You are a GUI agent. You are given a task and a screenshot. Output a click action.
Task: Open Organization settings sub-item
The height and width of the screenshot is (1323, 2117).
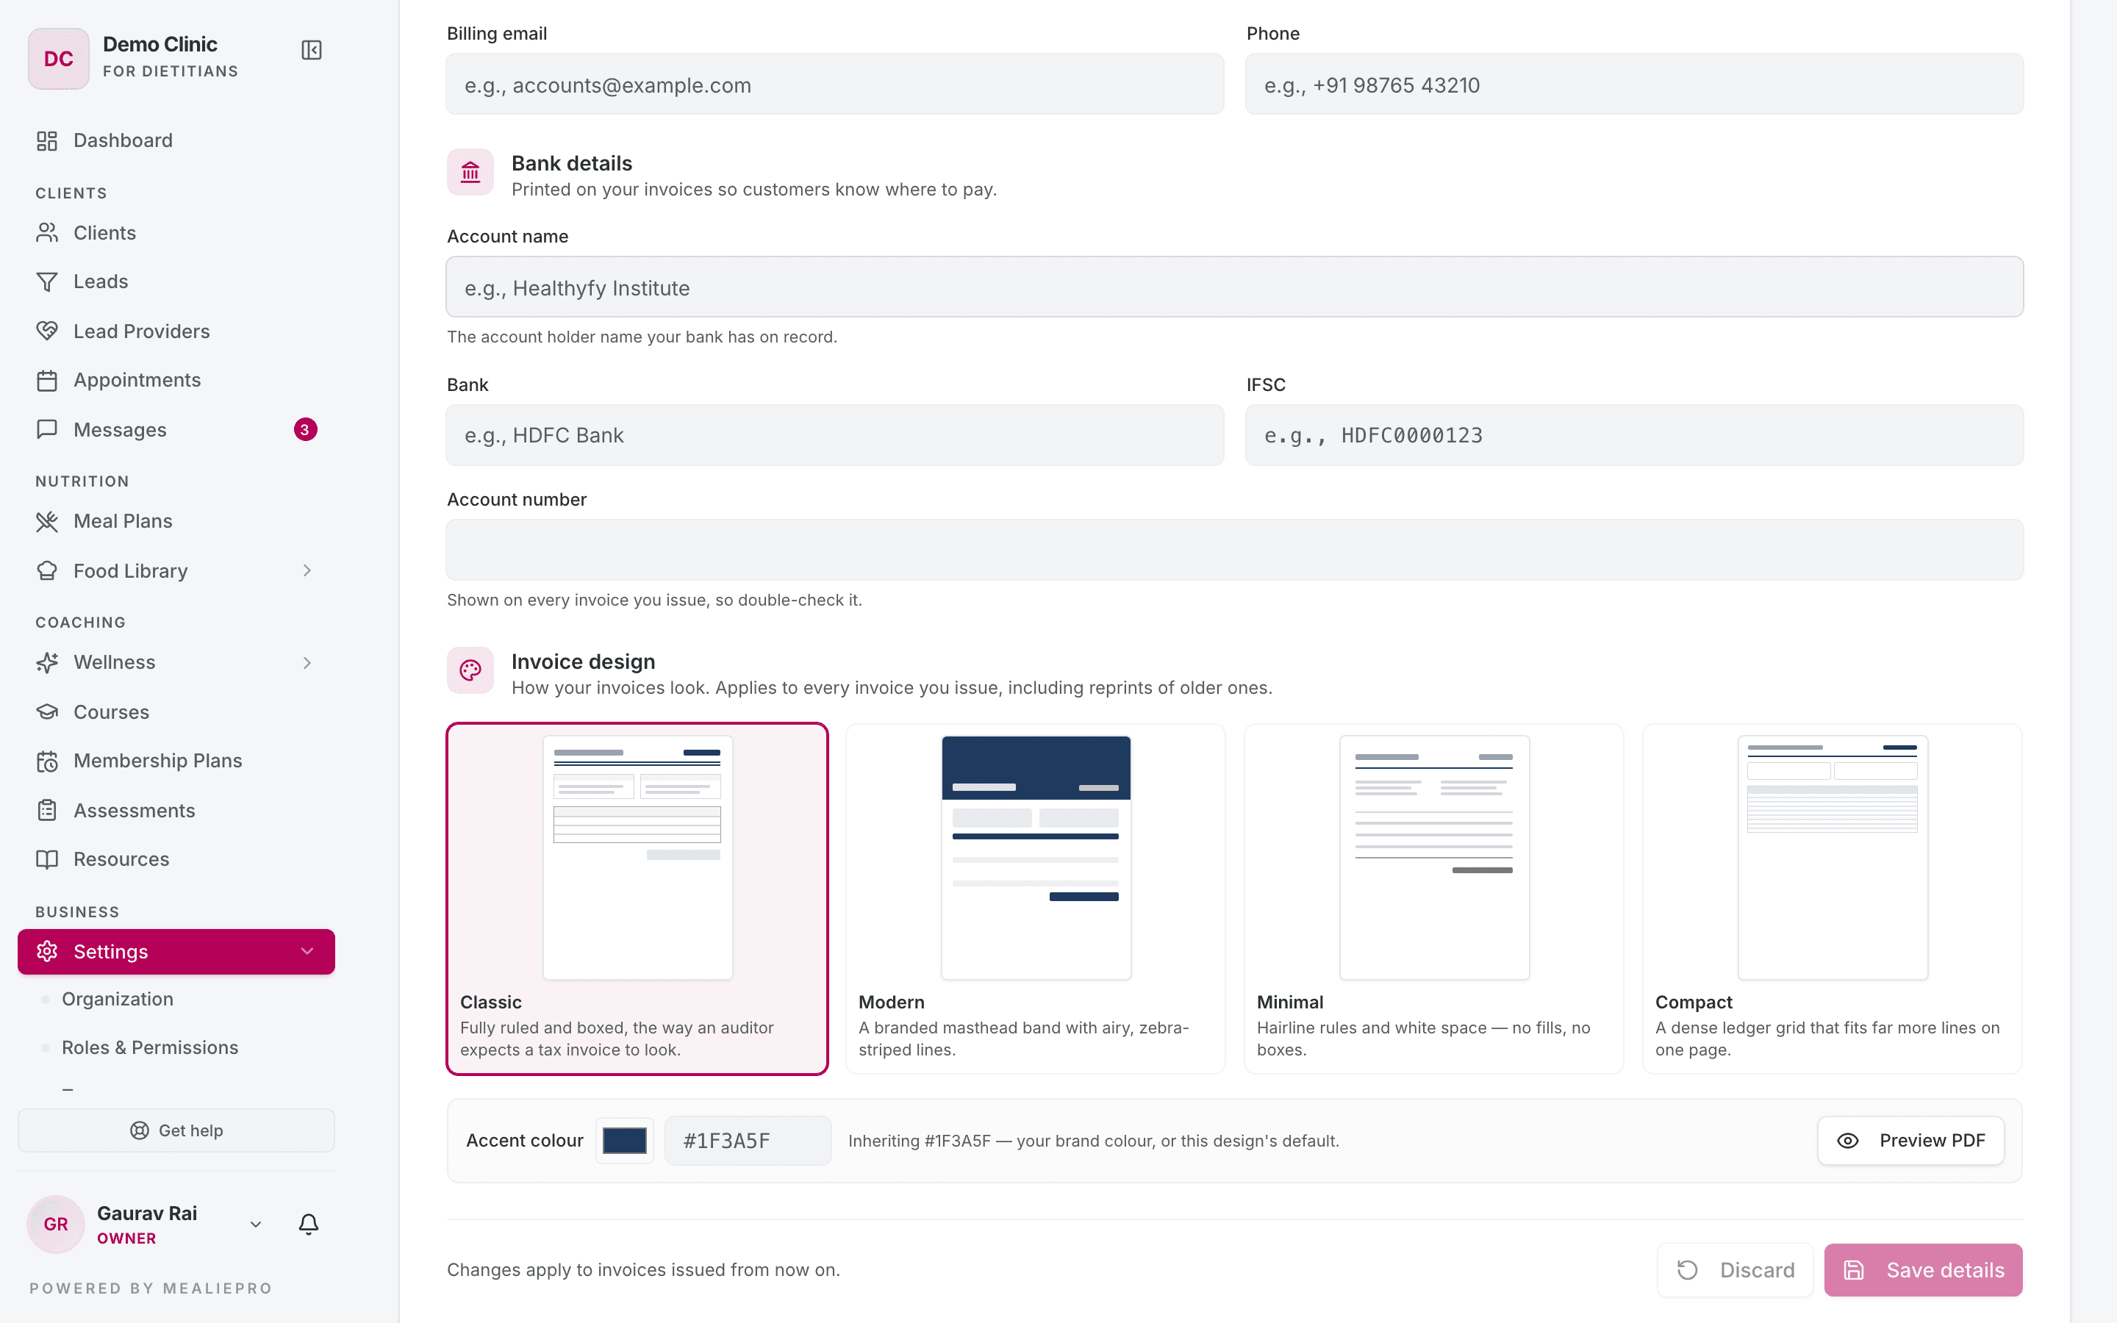point(117,1000)
